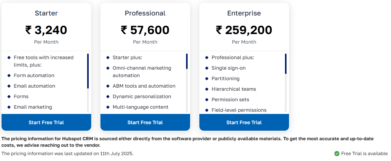Click the diamond bullet beside Hierarchical teams

coord(207,89)
